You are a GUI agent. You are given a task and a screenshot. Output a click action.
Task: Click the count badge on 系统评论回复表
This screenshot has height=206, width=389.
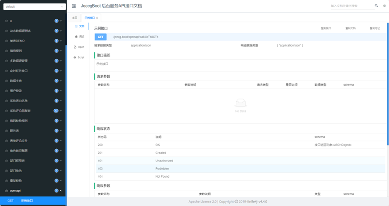[56, 111]
